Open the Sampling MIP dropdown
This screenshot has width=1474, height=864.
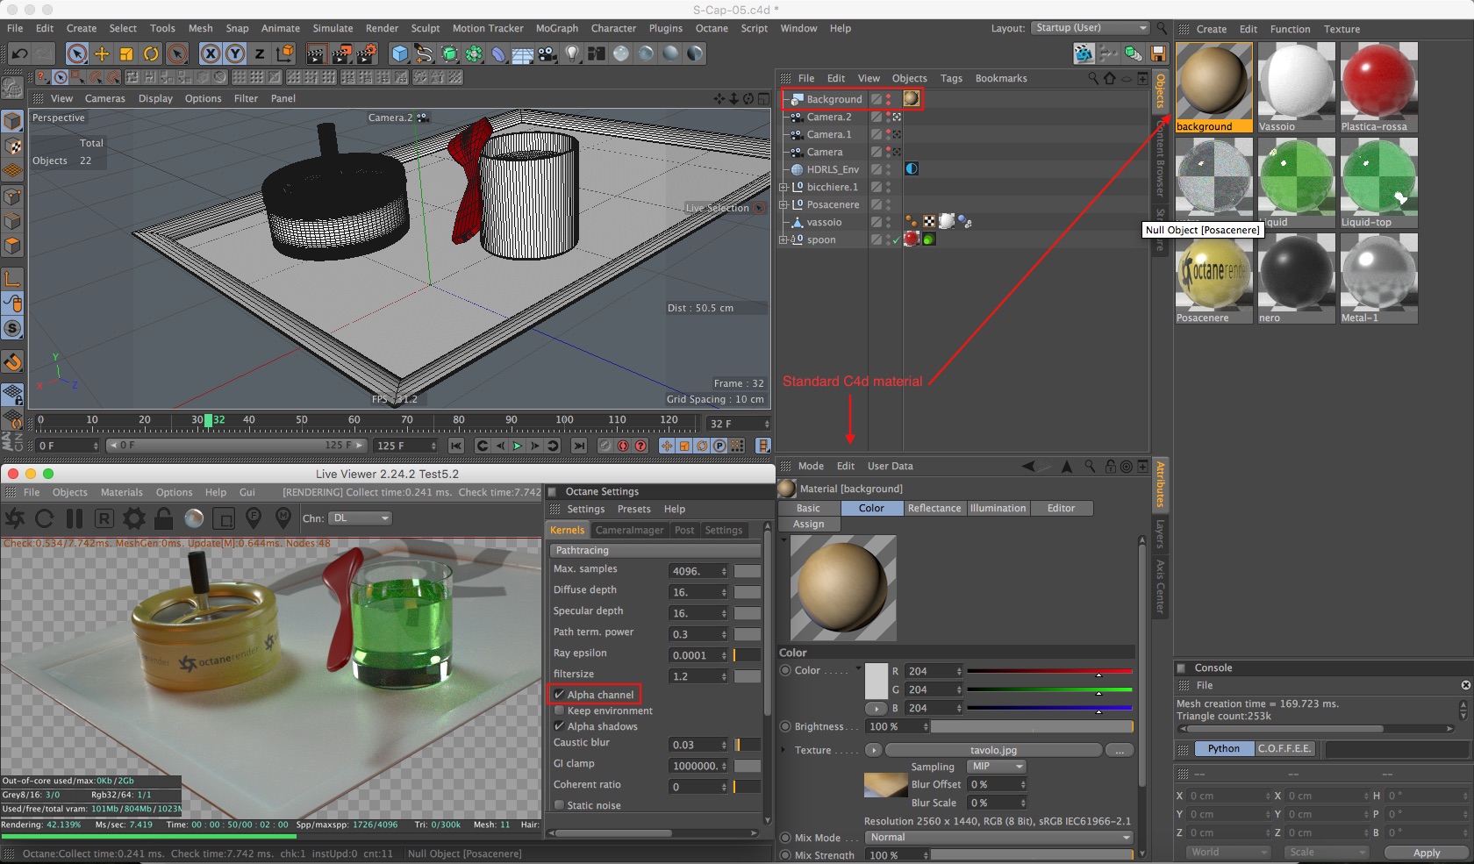point(996,767)
